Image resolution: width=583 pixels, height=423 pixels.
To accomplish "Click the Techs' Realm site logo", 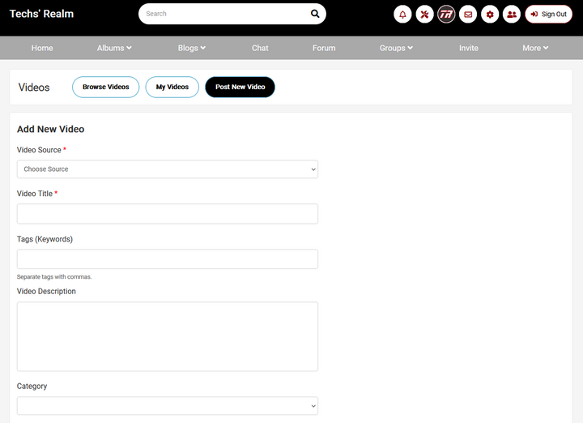I will pos(41,14).
